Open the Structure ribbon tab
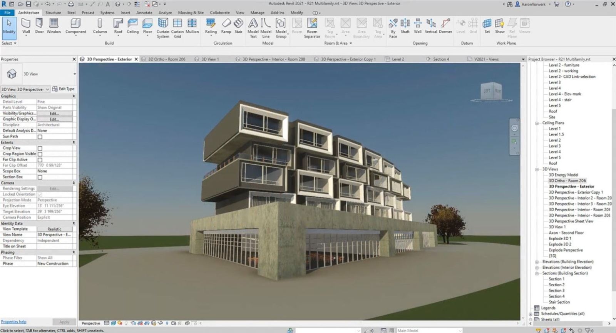This screenshot has width=616, height=333. click(53, 13)
